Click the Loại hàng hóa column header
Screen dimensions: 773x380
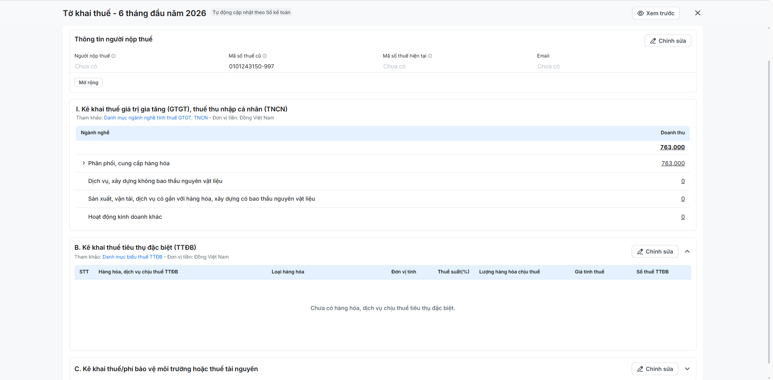pyautogui.click(x=288, y=272)
